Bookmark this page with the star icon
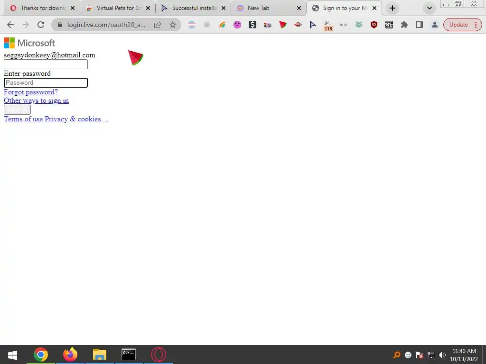 [x=173, y=25]
